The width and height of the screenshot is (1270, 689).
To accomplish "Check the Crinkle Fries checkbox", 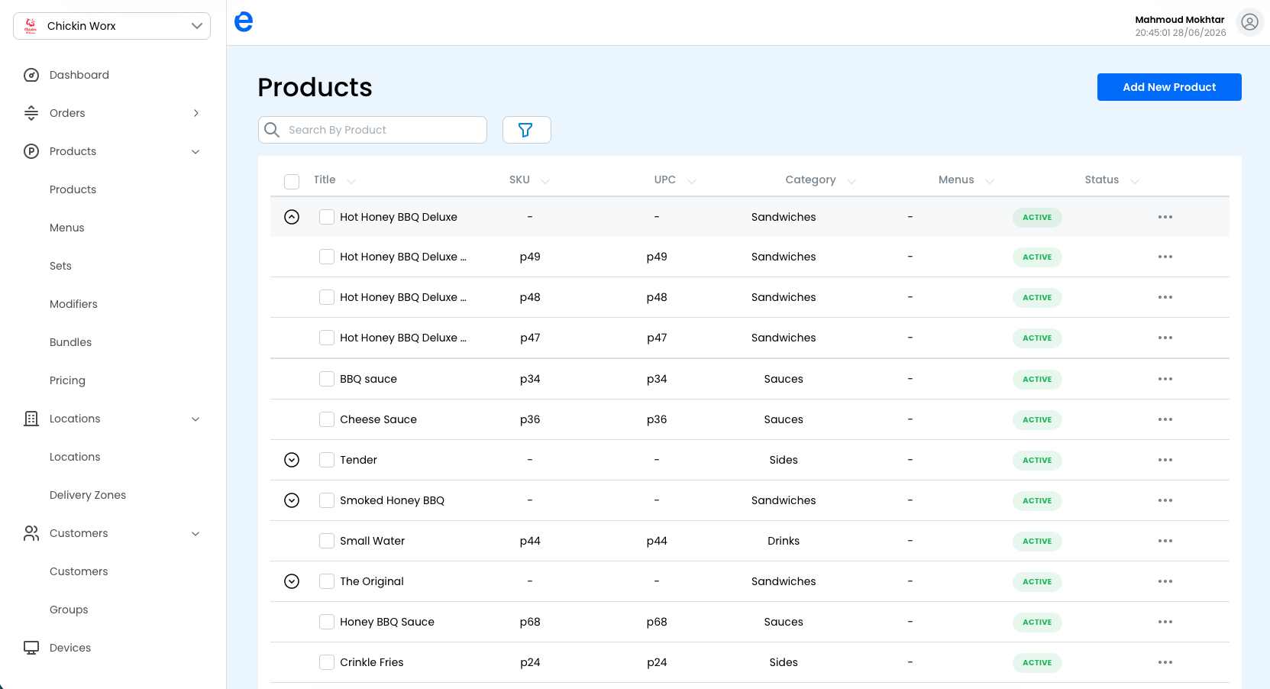I will (327, 662).
